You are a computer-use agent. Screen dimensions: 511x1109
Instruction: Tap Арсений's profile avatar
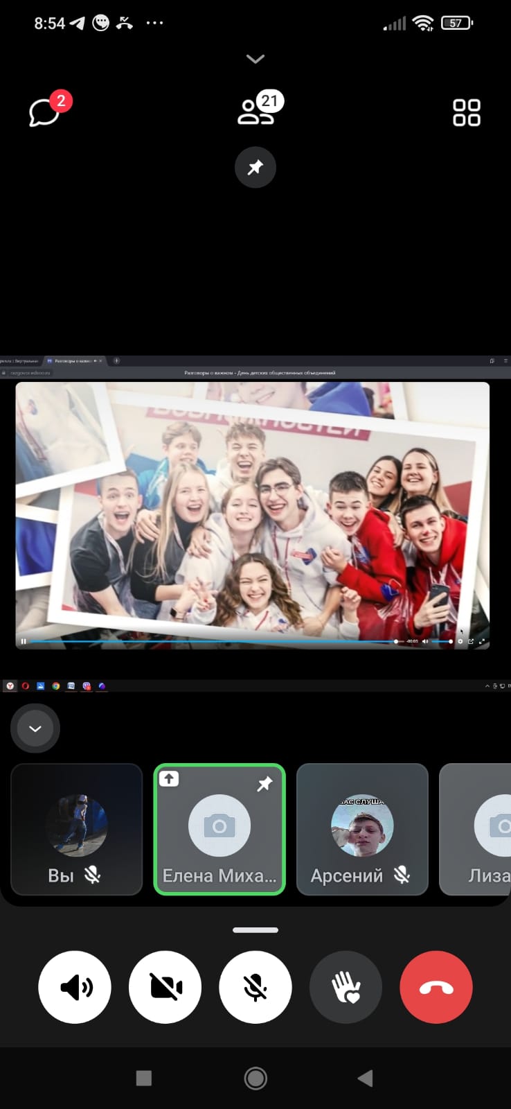pyautogui.click(x=362, y=826)
